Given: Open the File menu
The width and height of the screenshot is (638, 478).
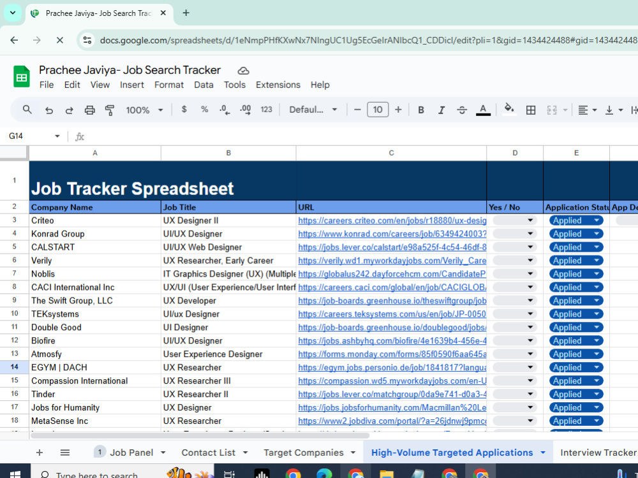Looking at the screenshot, I should pyautogui.click(x=47, y=85).
